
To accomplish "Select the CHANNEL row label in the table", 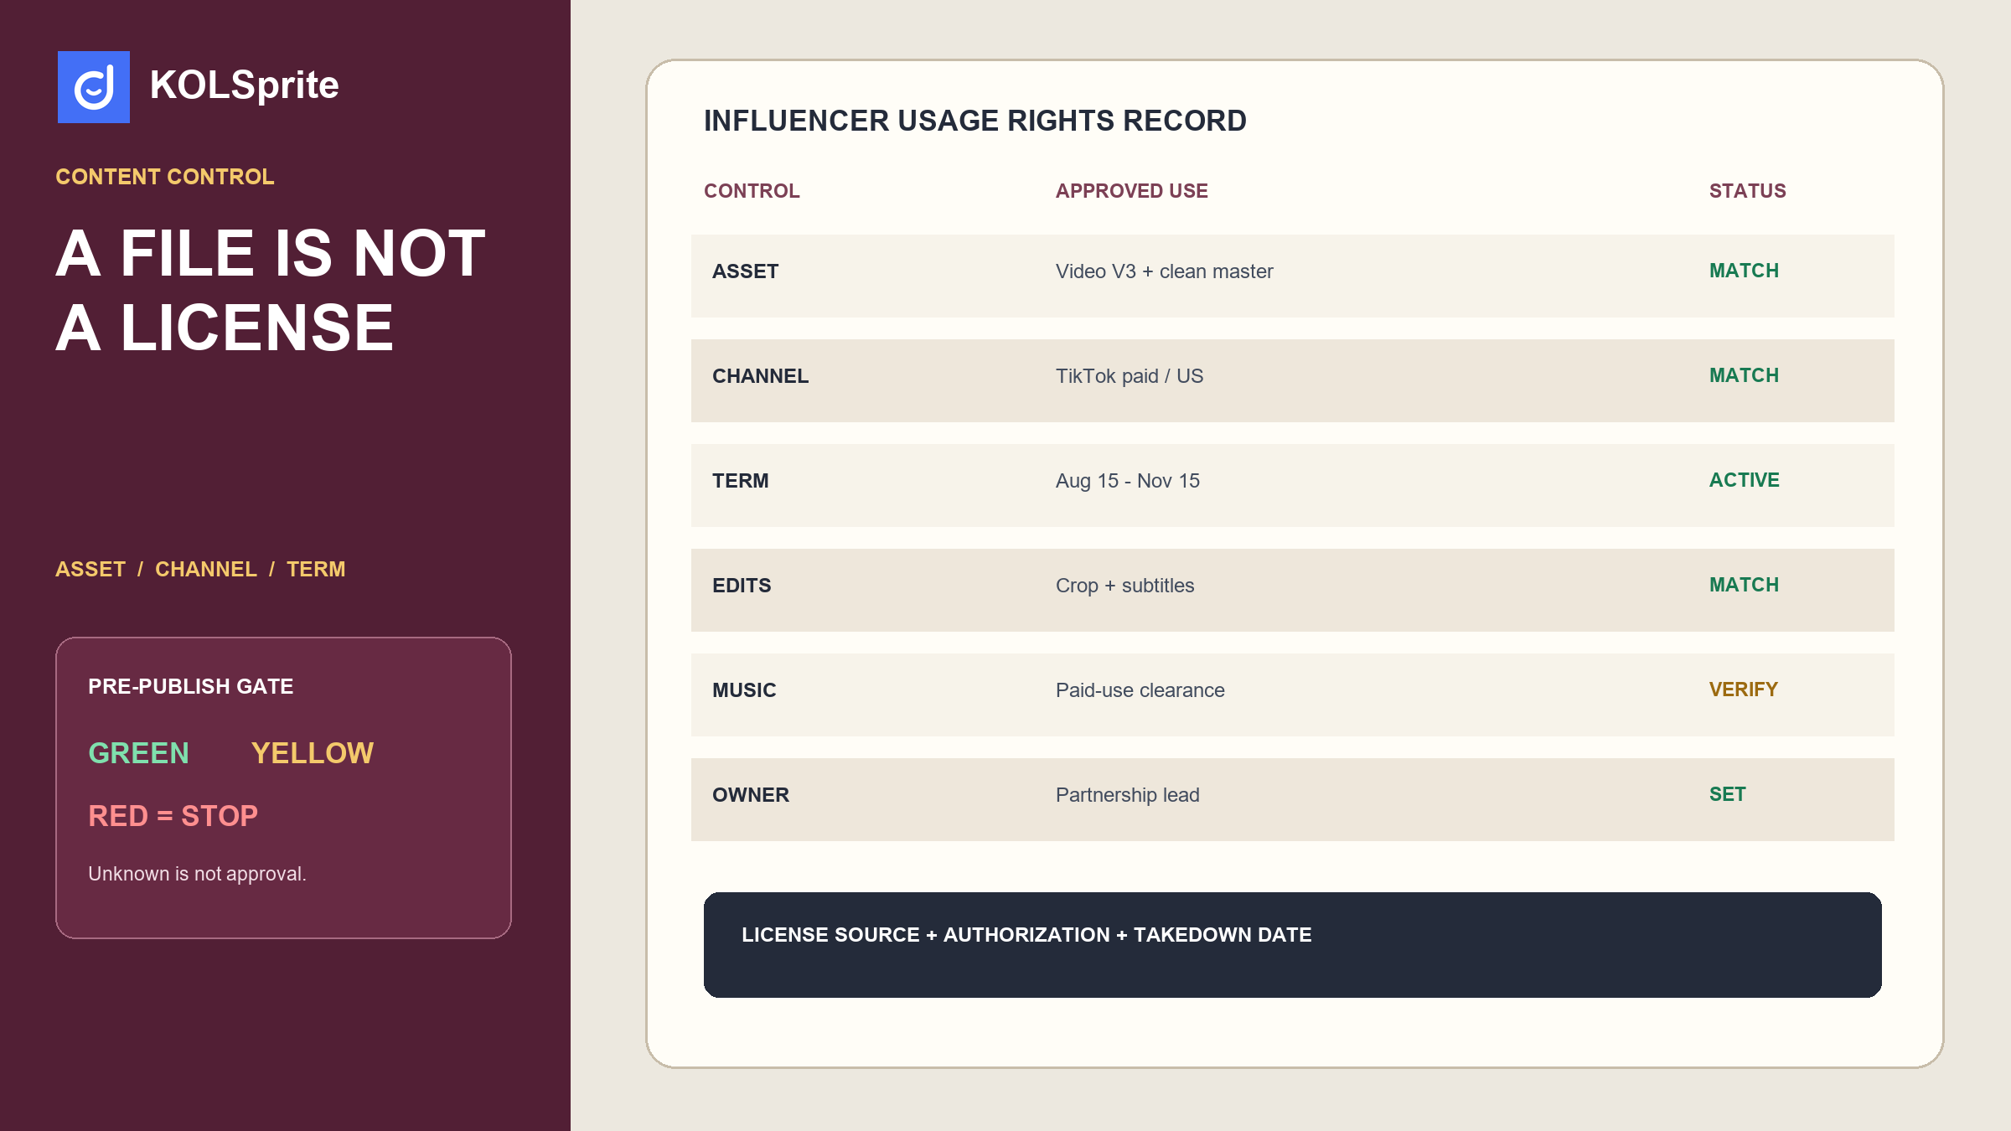I will coord(761,376).
